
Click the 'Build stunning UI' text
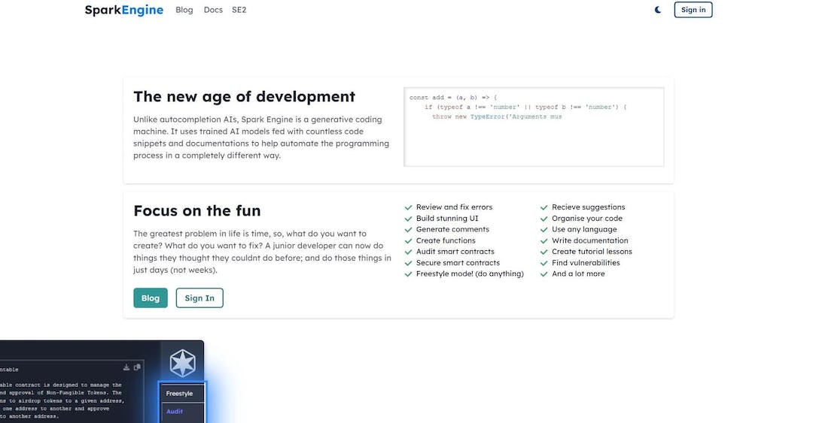[447, 219]
